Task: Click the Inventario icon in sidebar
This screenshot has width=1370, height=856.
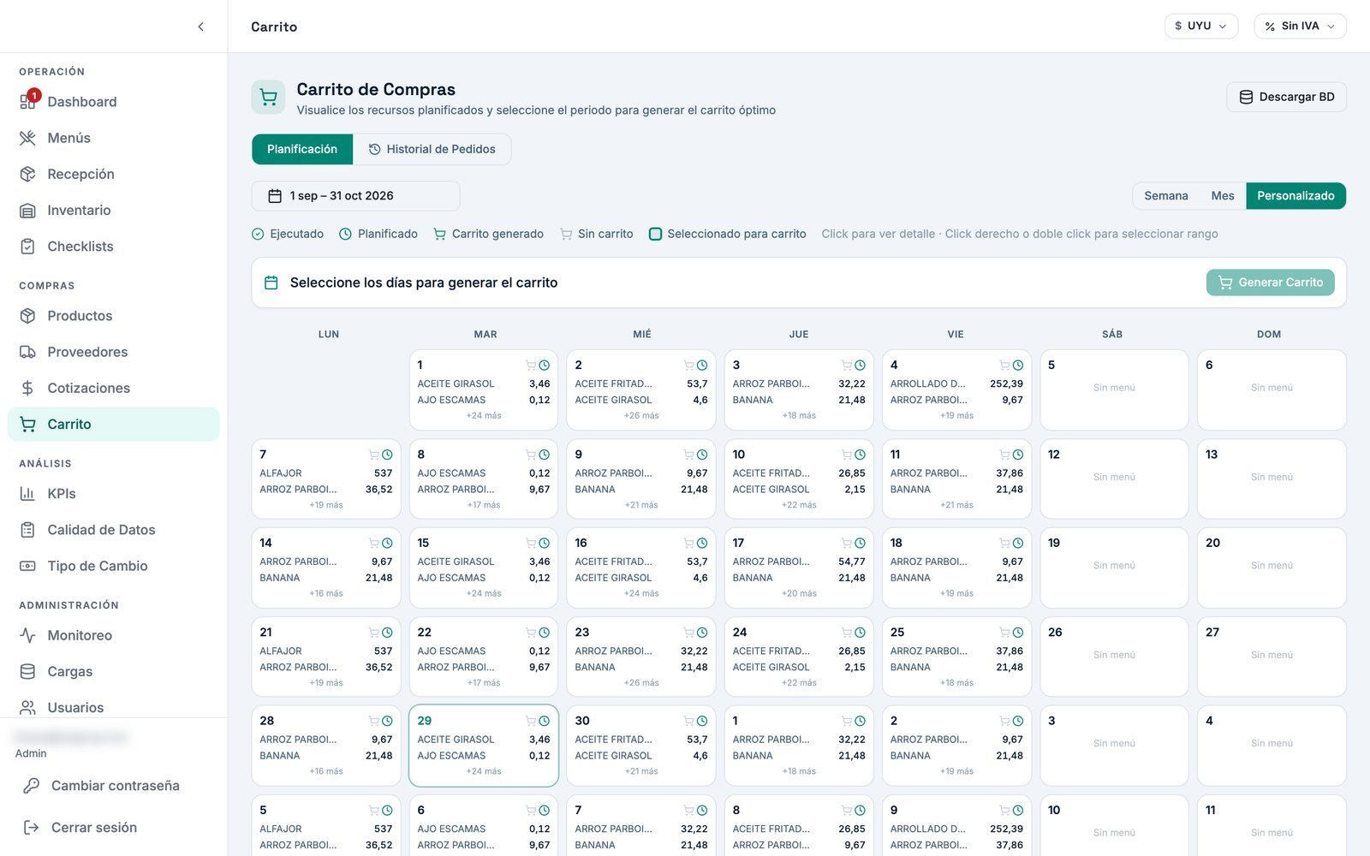Action: click(x=28, y=210)
